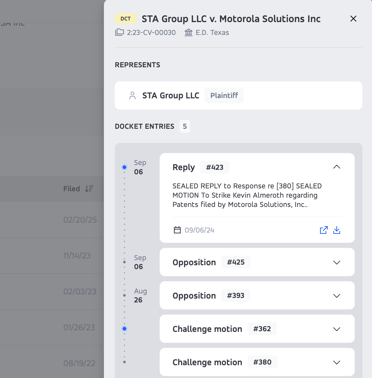The height and width of the screenshot is (378, 372).
Task: Click the 01/26/23 filed date in background table
Action: pos(79,328)
